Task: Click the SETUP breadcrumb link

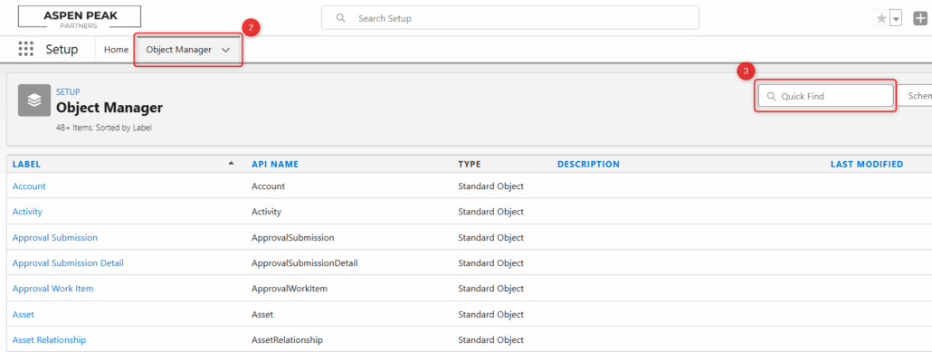Action: pos(68,92)
